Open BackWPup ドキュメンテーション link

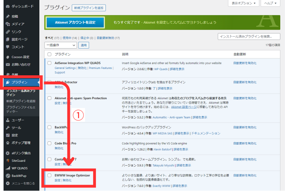tap(206, 133)
